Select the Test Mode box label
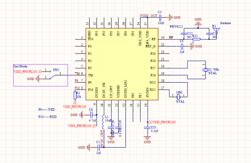 pos(20,66)
